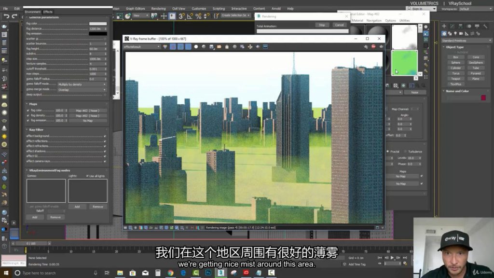Select the Fractal noise type radio
The width and height of the screenshot is (494, 278).
387,152
